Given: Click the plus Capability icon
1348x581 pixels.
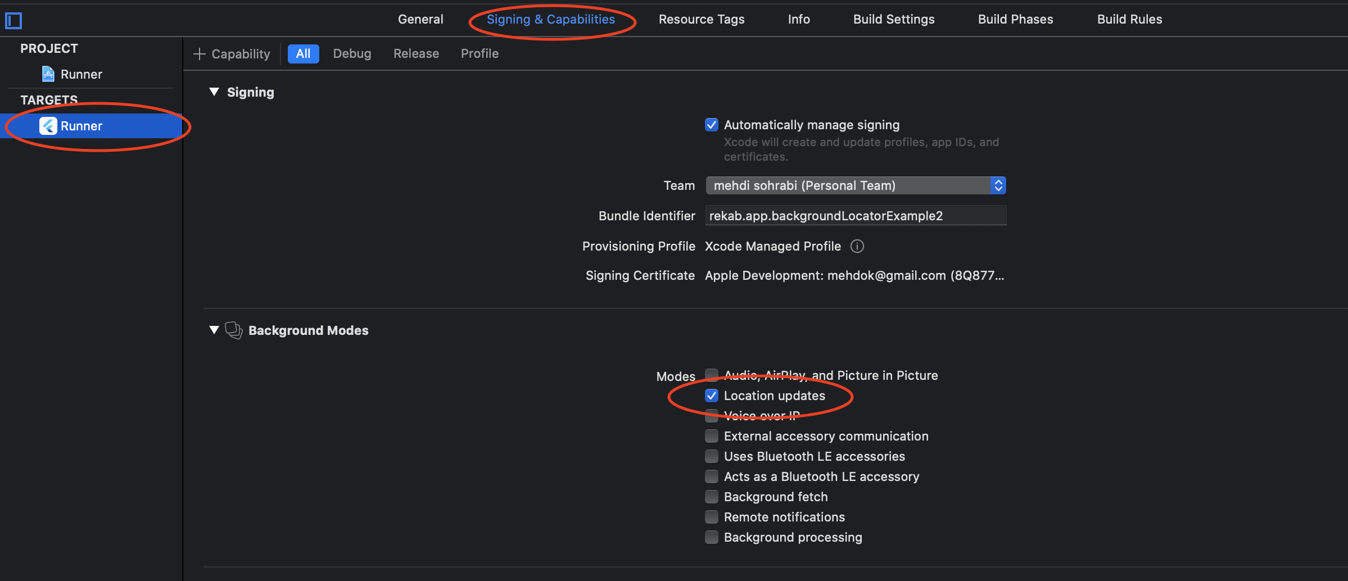Looking at the screenshot, I should pos(199,54).
